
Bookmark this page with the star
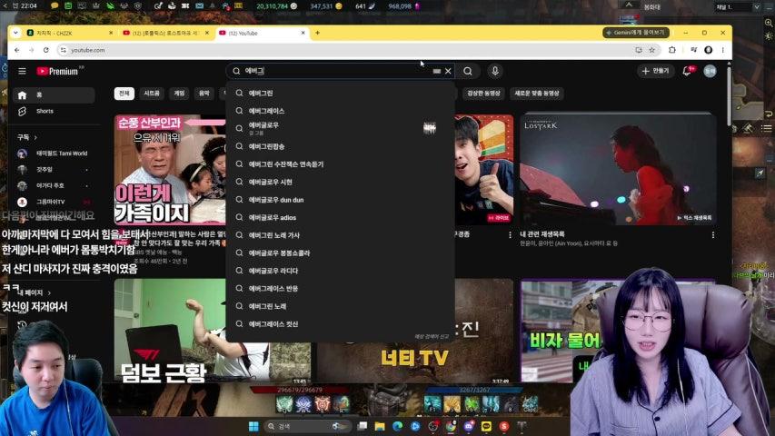pos(652,50)
